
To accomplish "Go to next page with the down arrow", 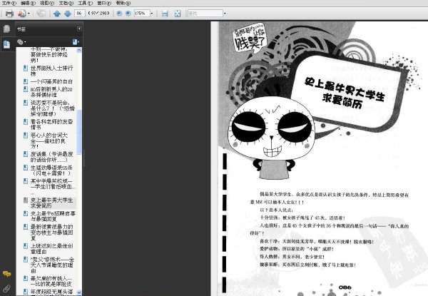I will point(68,14).
